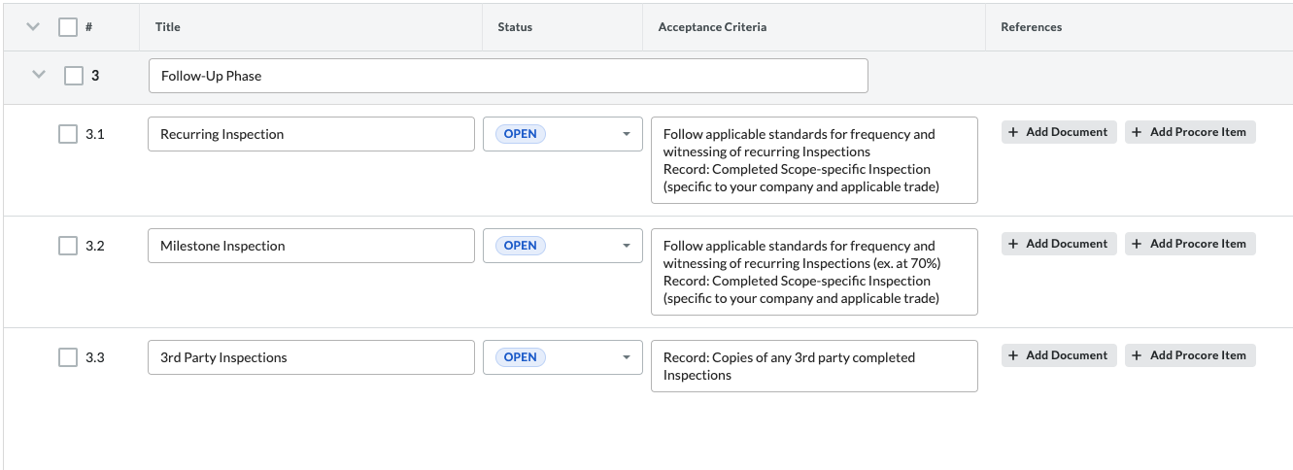Viewport: 1293px width, 470px height.
Task: Add Document to Milestone Inspection
Action: 1059,244
